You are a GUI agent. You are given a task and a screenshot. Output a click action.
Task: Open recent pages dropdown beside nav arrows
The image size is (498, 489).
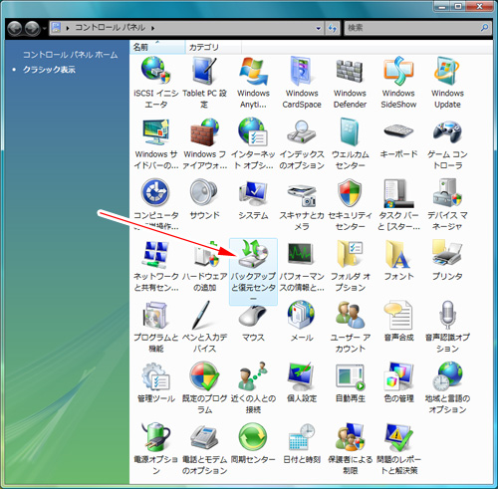(x=44, y=29)
